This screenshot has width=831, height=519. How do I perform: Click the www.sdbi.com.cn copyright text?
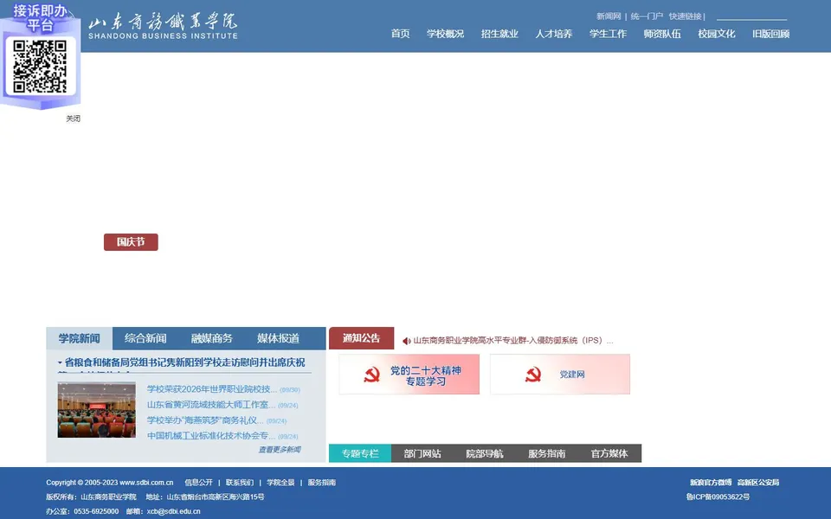146,483
